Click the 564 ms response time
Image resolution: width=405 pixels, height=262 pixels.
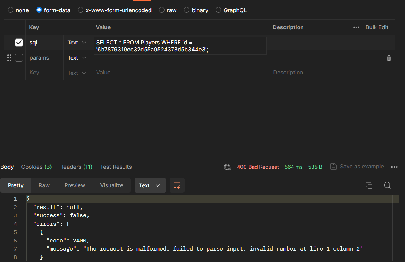293,167
